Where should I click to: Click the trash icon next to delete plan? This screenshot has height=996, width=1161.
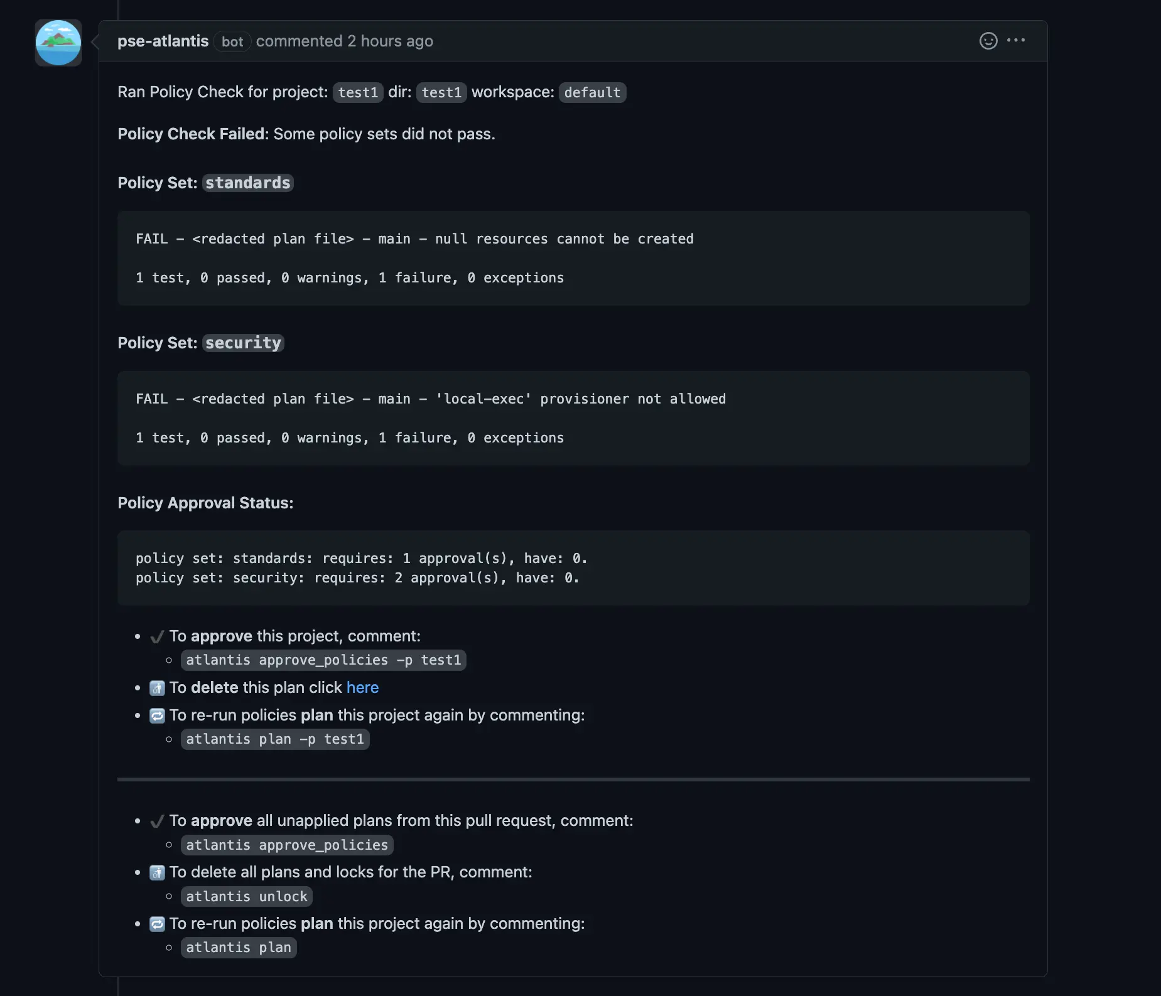[157, 688]
